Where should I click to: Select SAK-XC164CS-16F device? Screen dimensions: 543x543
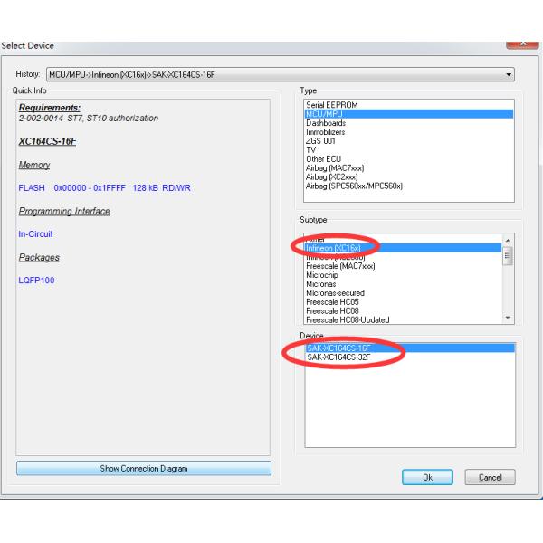(x=338, y=348)
